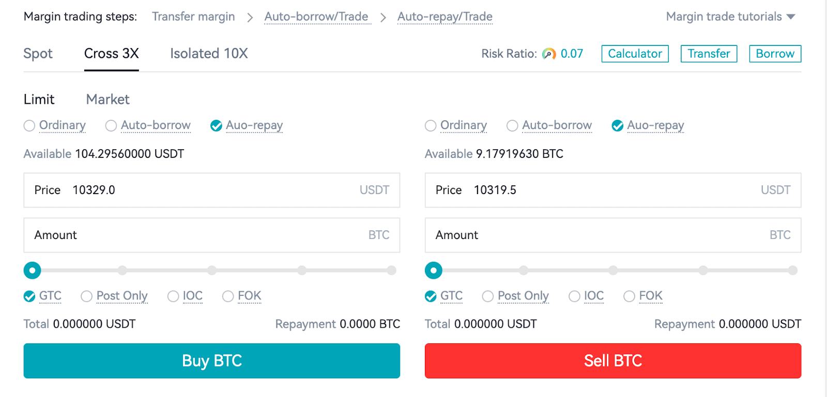Image resolution: width=827 pixels, height=397 pixels.
Task: Click chevron after Auto-borrow/Trade step
Action: [383, 18]
